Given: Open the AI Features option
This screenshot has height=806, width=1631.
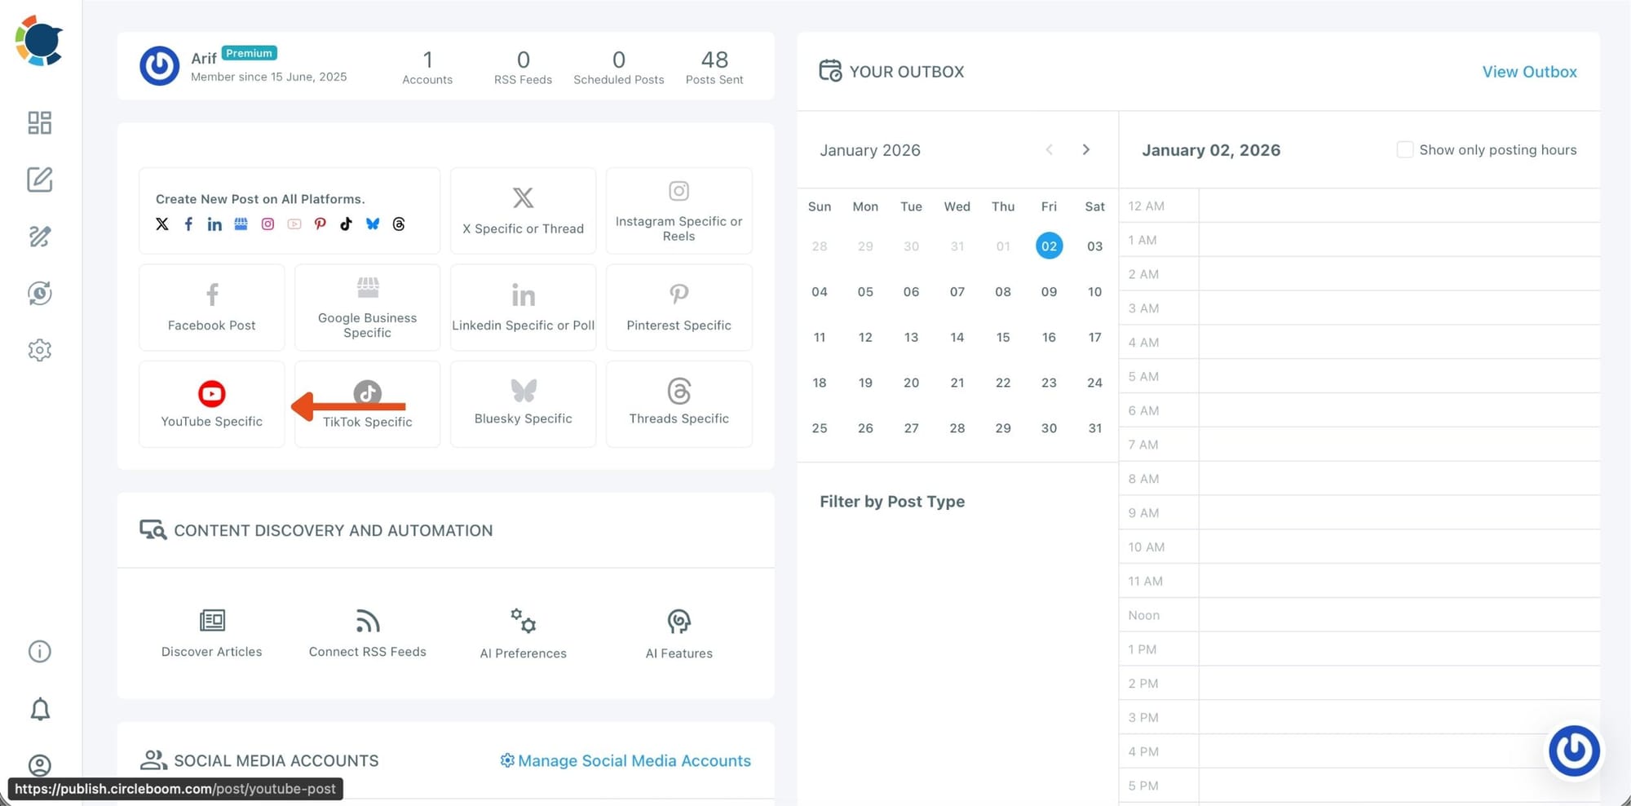Looking at the screenshot, I should (x=678, y=633).
